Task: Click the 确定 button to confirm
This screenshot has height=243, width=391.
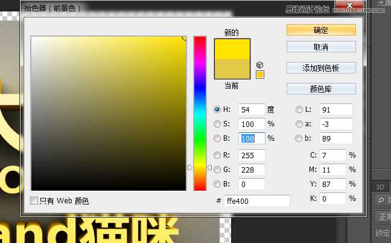Action: [321, 29]
